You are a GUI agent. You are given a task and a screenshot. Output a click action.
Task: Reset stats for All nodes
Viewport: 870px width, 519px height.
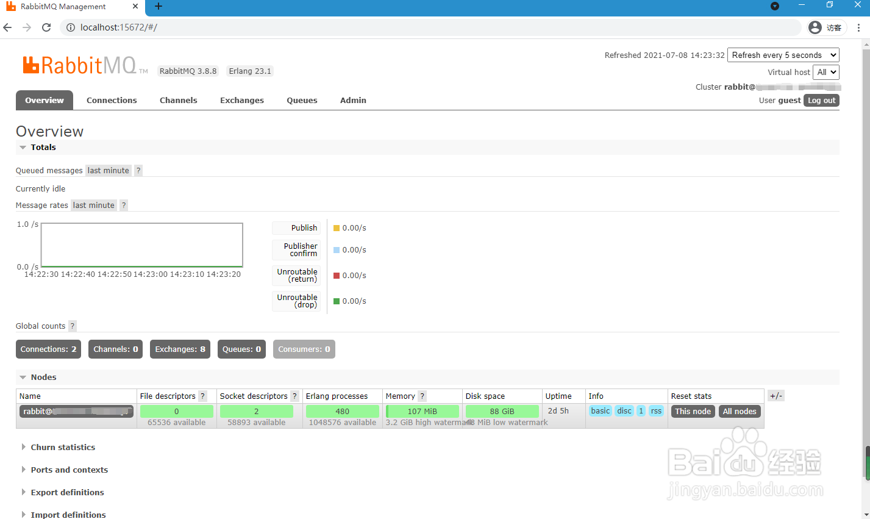[740, 412]
